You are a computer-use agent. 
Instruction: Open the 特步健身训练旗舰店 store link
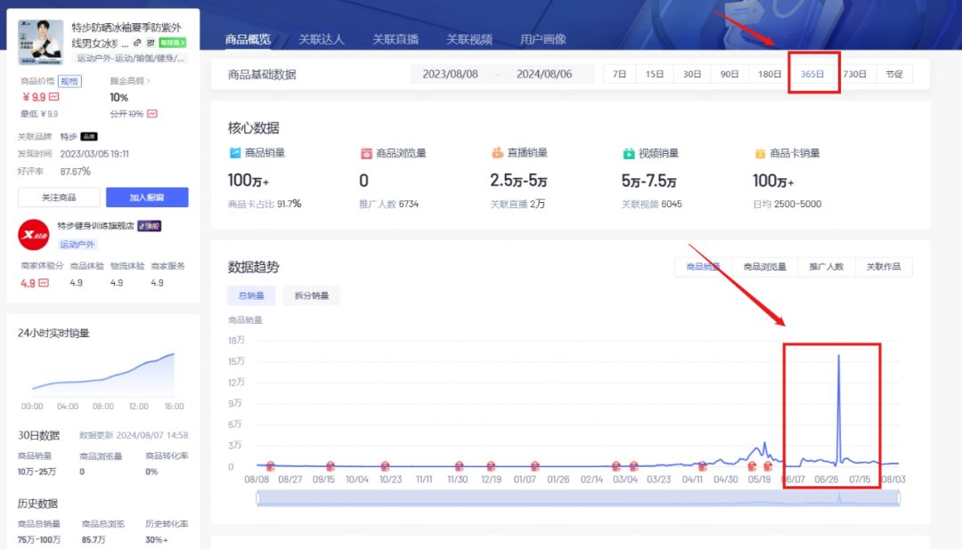[95, 226]
